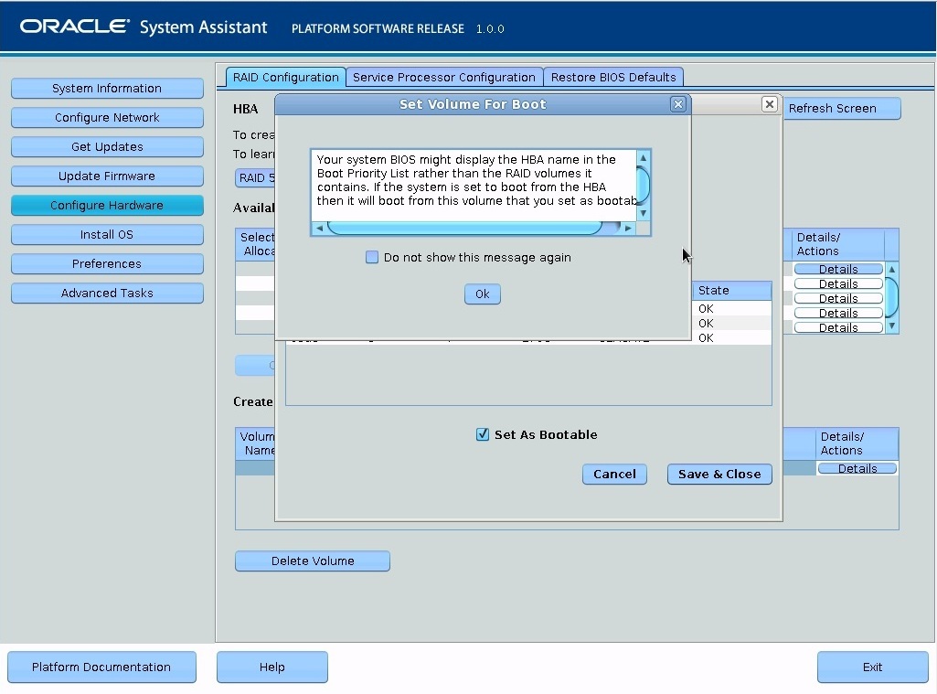The width and height of the screenshot is (937, 694).
Task: Close the Set Volume For Boot dialog
Action: coord(677,104)
